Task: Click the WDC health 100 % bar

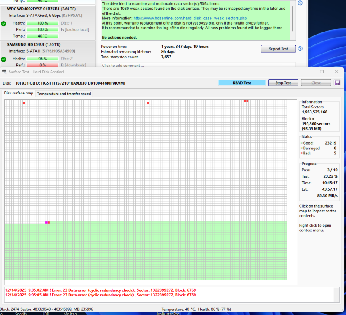Action: [x=42, y=23]
